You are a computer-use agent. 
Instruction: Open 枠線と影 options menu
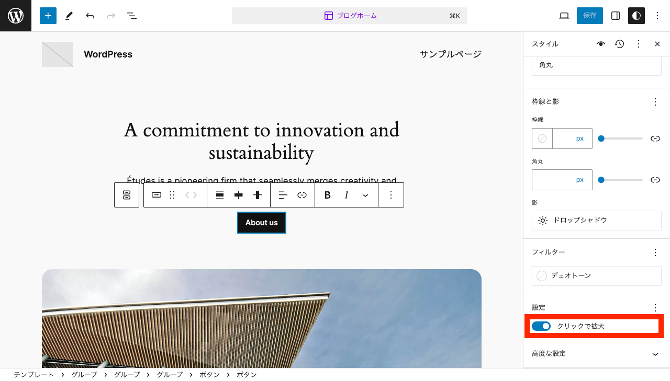[655, 102]
